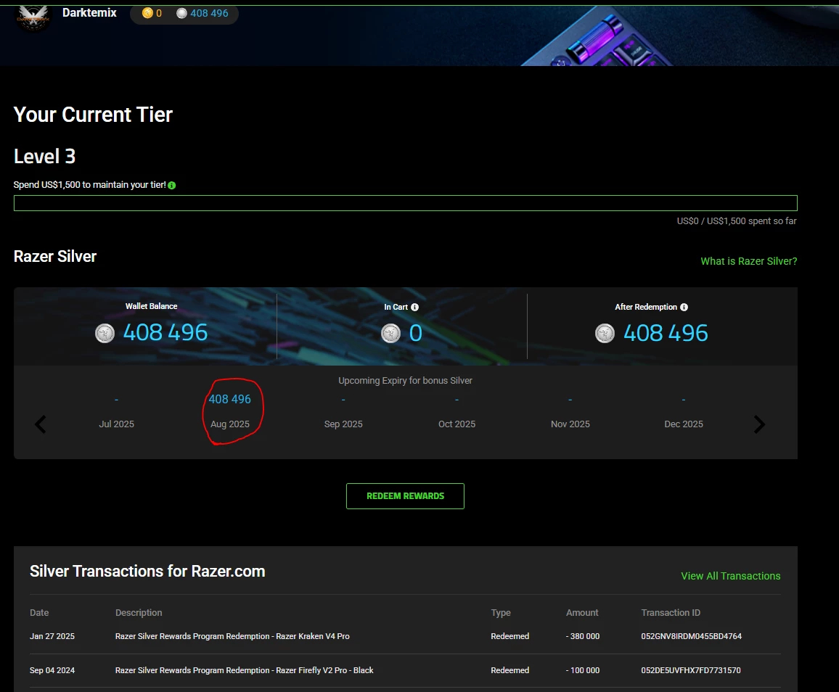Open the 408 496 silver balance in header
This screenshot has width=839, height=692.
pyautogui.click(x=209, y=13)
